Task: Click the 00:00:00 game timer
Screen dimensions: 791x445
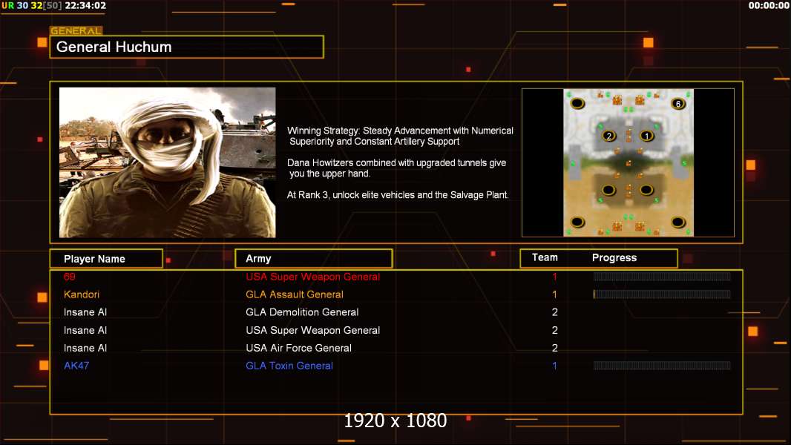Action: 768,5
